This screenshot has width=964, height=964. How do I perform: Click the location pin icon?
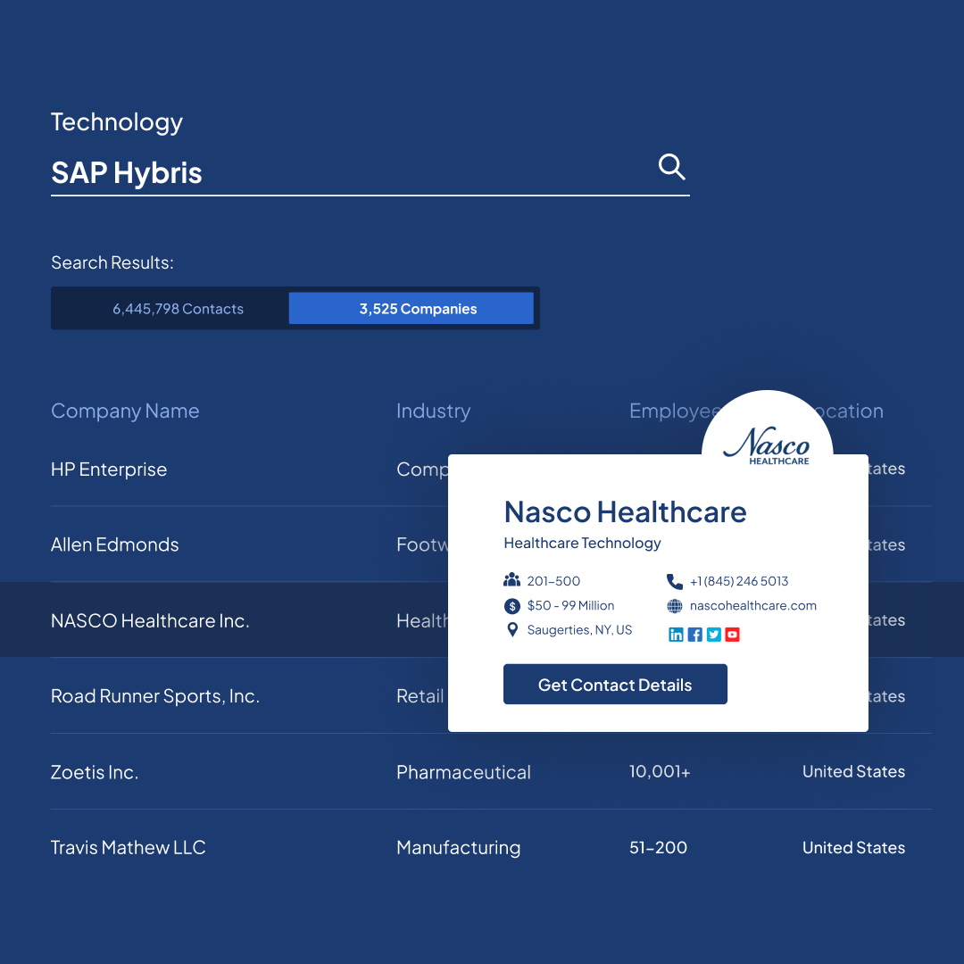click(512, 630)
